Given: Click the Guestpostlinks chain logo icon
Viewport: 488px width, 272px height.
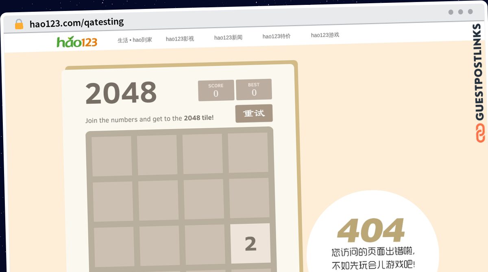Looking at the screenshot, I should [480, 133].
